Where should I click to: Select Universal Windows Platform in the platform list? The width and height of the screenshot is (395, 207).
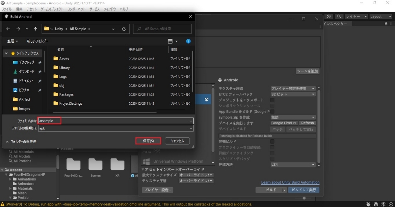(178, 161)
